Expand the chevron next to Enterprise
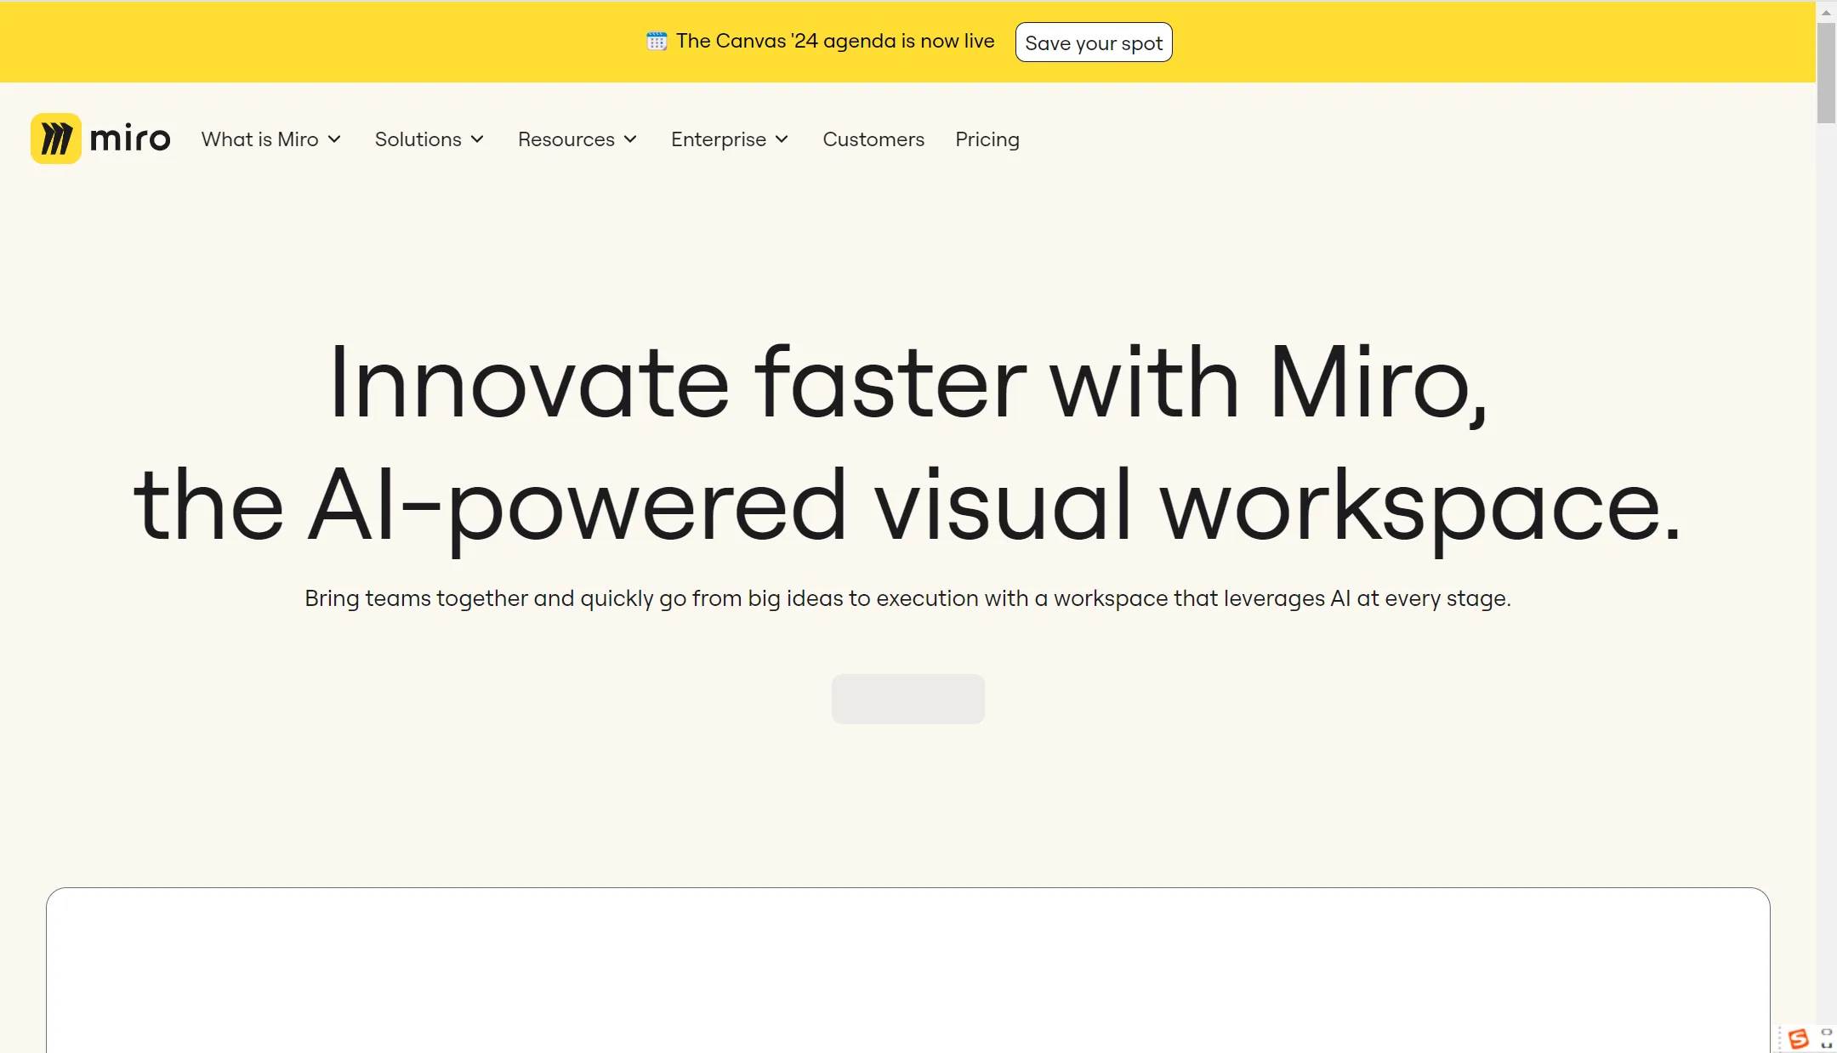Viewport: 1837px width, 1053px height. 782,139
